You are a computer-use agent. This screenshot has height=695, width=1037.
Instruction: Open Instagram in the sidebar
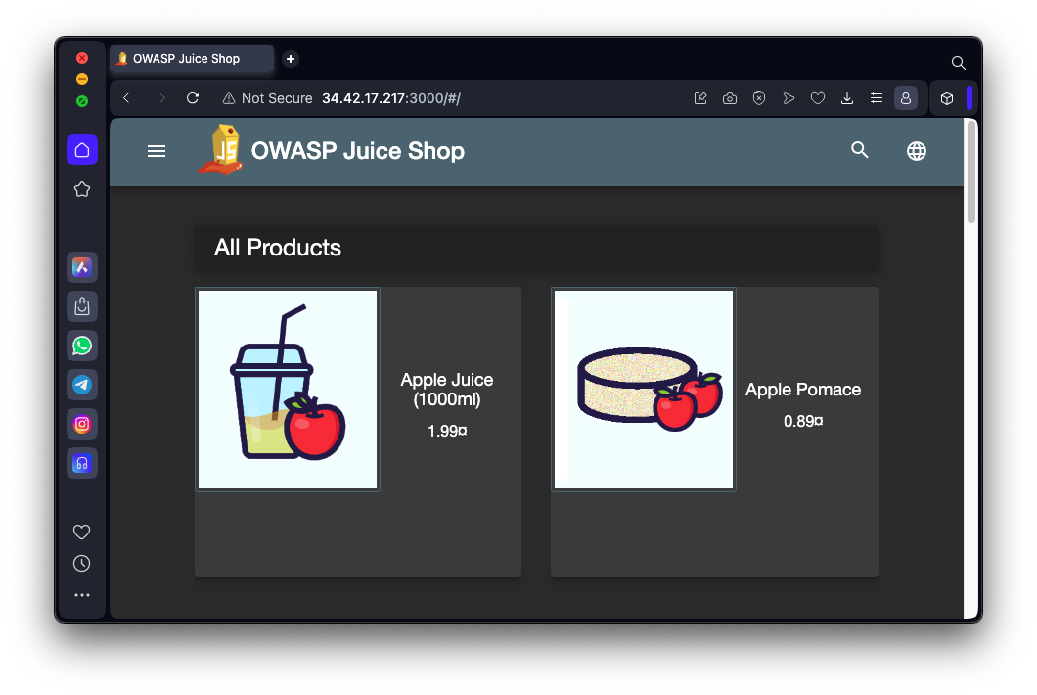[82, 424]
